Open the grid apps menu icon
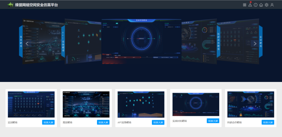282x137 pixels. [x=244, y=5]
